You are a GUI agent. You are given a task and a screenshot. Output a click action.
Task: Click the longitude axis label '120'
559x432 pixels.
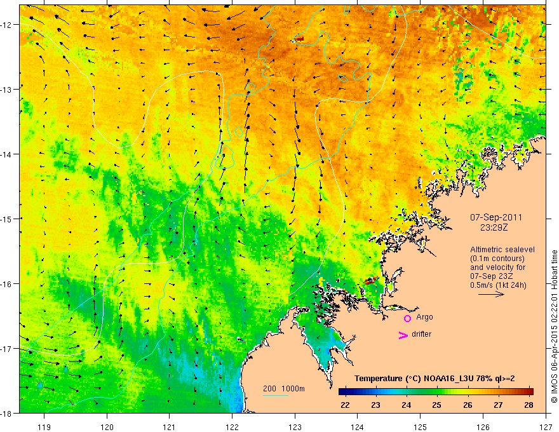coord(107,427)
